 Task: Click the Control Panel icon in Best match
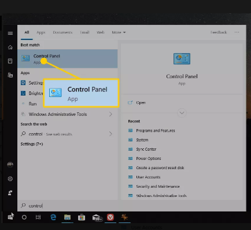[25, 58]
